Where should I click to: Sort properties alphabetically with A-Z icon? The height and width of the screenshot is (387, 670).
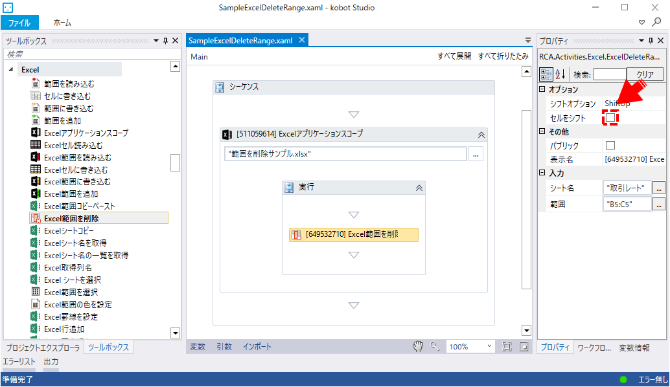(x=560, y=74)
